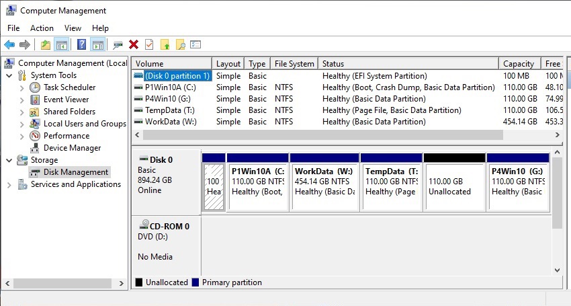The width and height of the screenshot is (571, 306).
Task: Collapse the System Tools tree node
Action: pos(9,75)
